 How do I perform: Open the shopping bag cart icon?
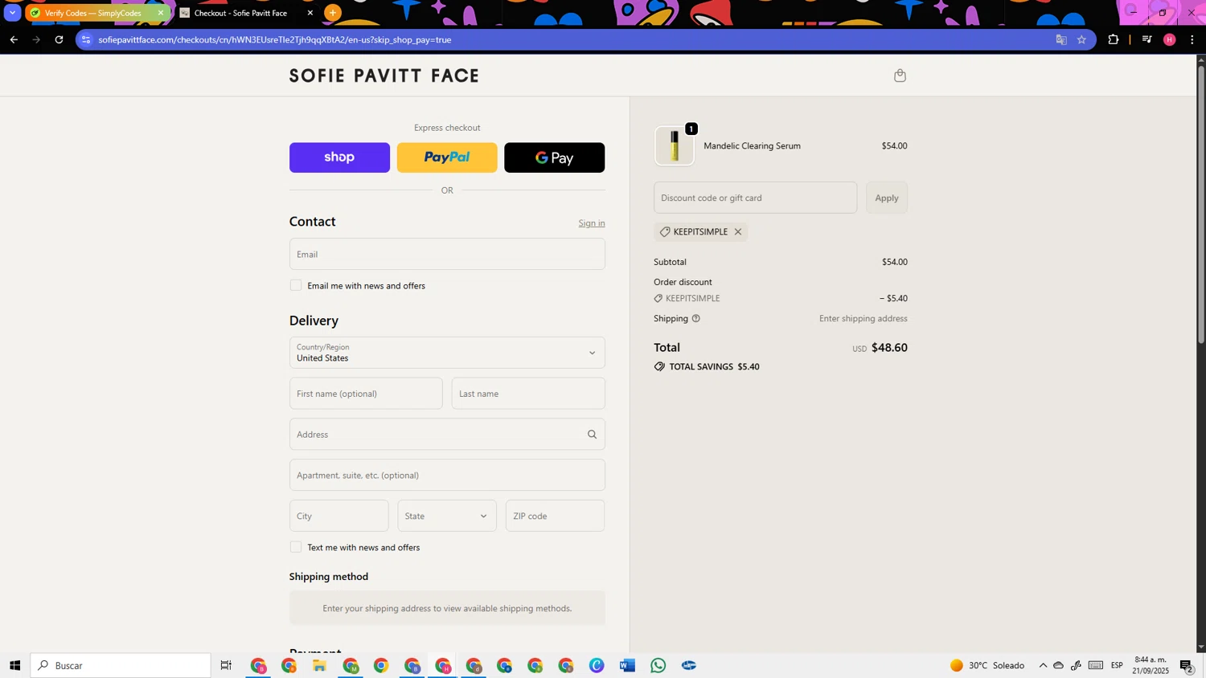pyautogui.click(x=900, y=76)
